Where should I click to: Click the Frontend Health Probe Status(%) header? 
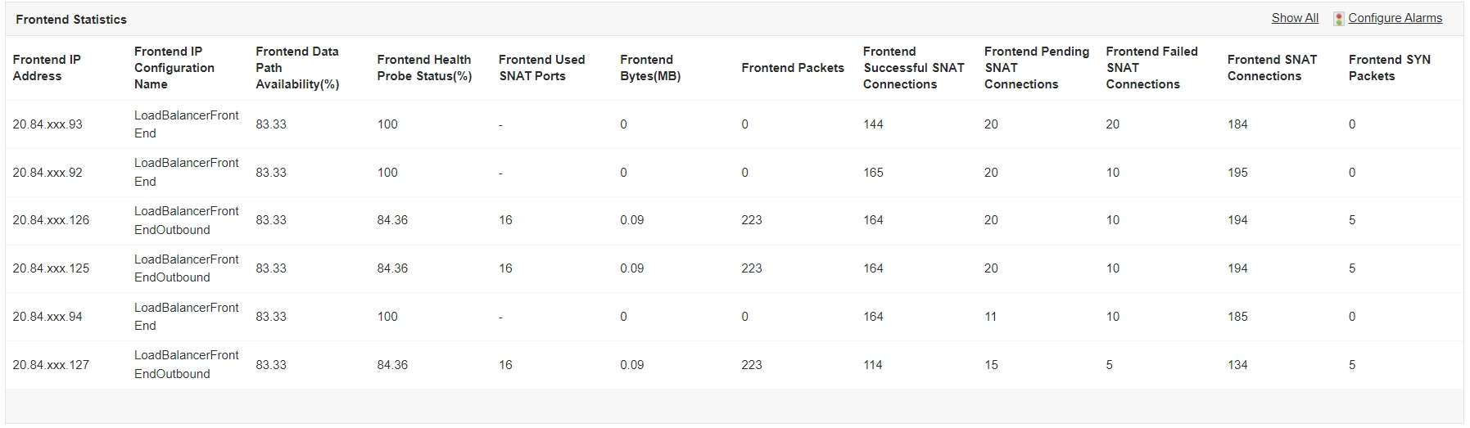coord(423,68)
